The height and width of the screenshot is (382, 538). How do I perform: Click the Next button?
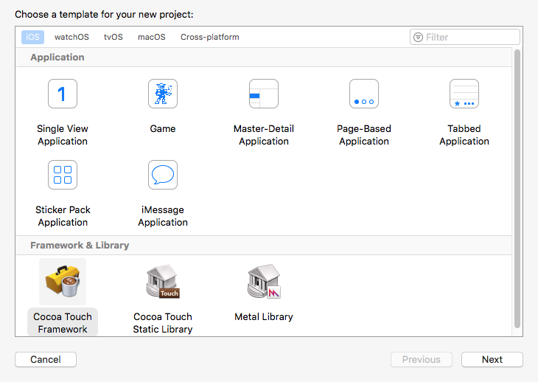click(492, 359)
